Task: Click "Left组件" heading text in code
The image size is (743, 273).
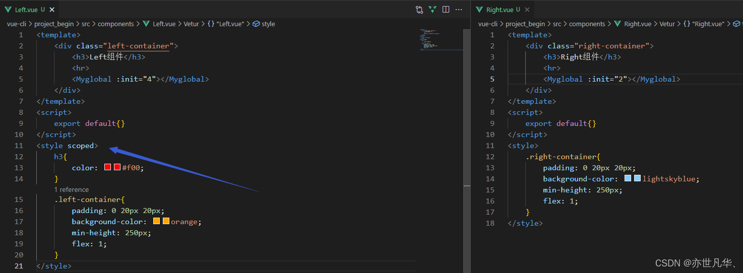Action: (106, 57)
